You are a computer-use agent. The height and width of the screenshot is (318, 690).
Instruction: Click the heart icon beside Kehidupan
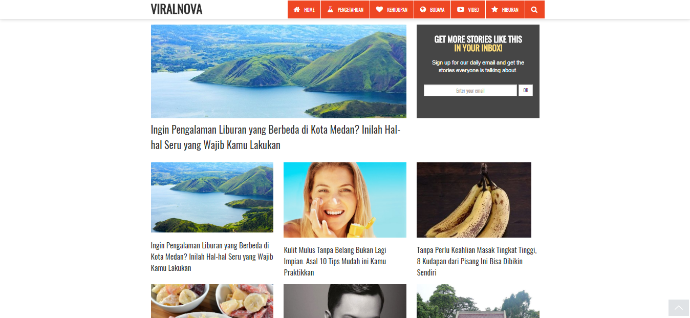tap(379, 9)
